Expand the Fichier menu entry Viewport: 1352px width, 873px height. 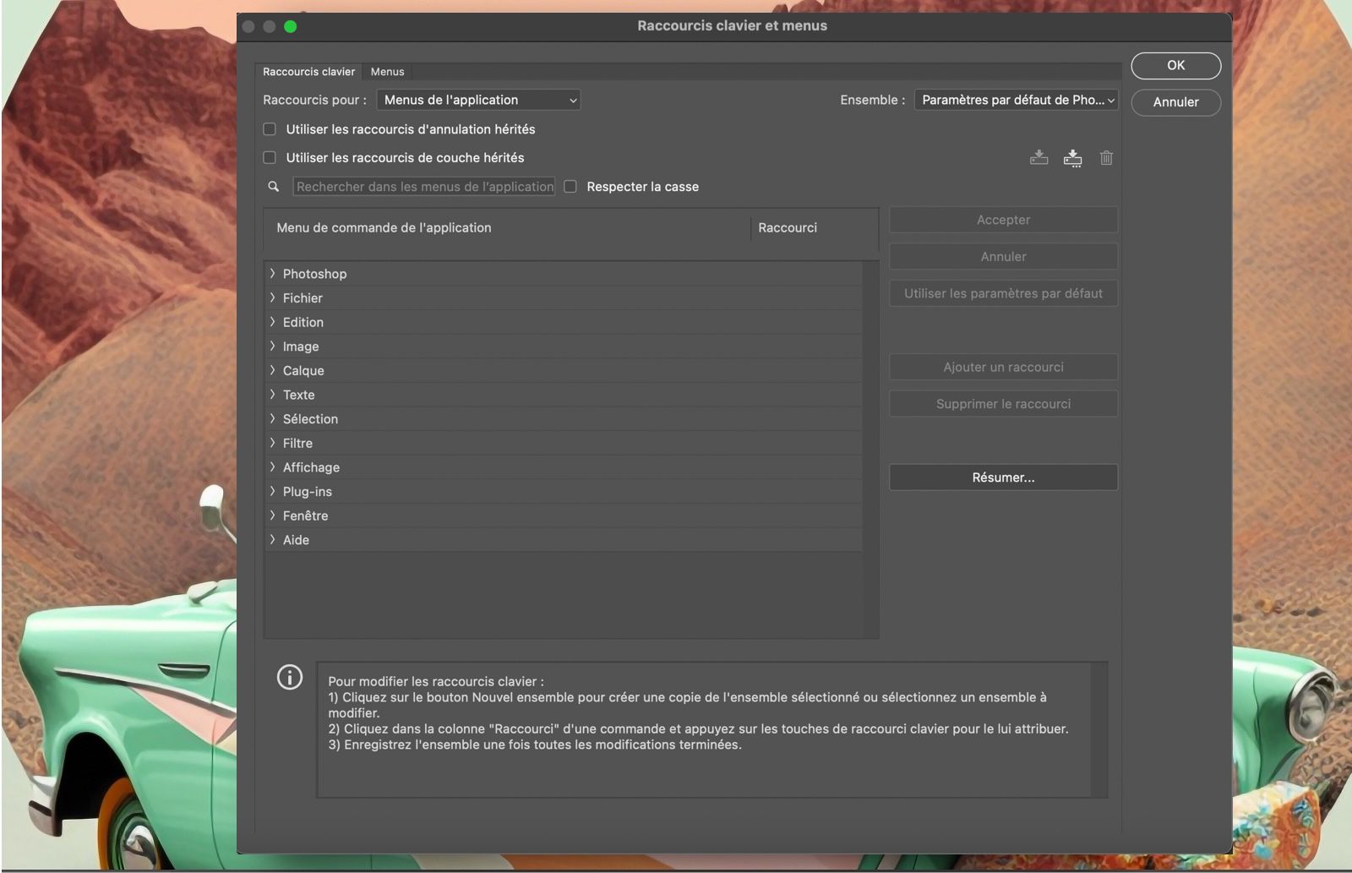pyautogui.click(x=272, y=297)
